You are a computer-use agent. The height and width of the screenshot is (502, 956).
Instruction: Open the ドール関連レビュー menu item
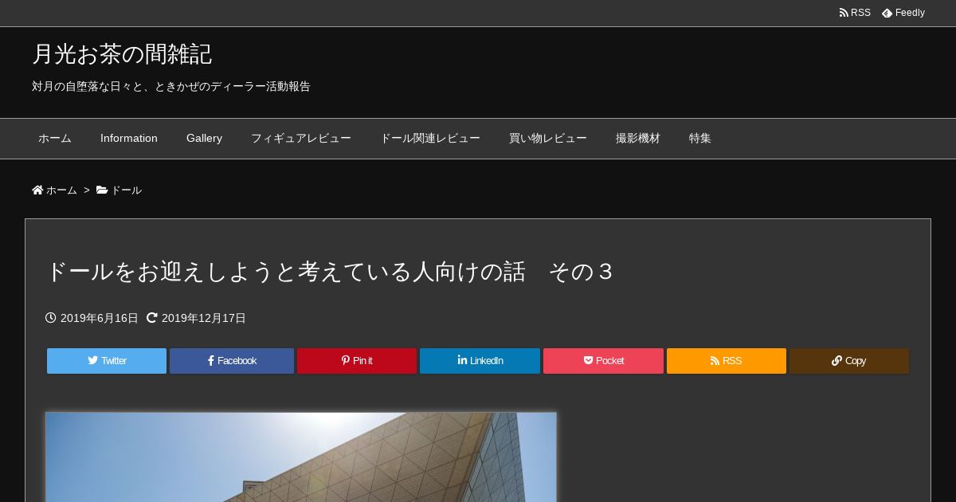tap(430, 139)
